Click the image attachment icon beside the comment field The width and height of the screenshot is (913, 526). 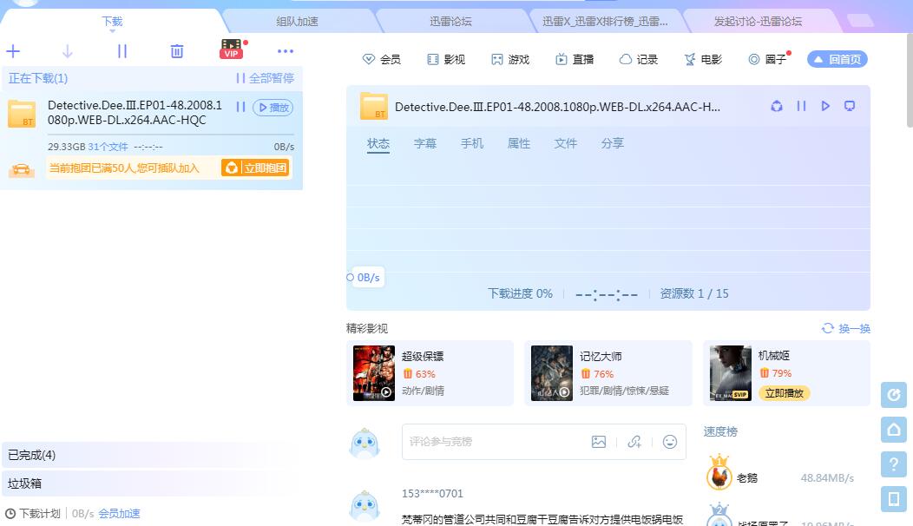(599, 442)
